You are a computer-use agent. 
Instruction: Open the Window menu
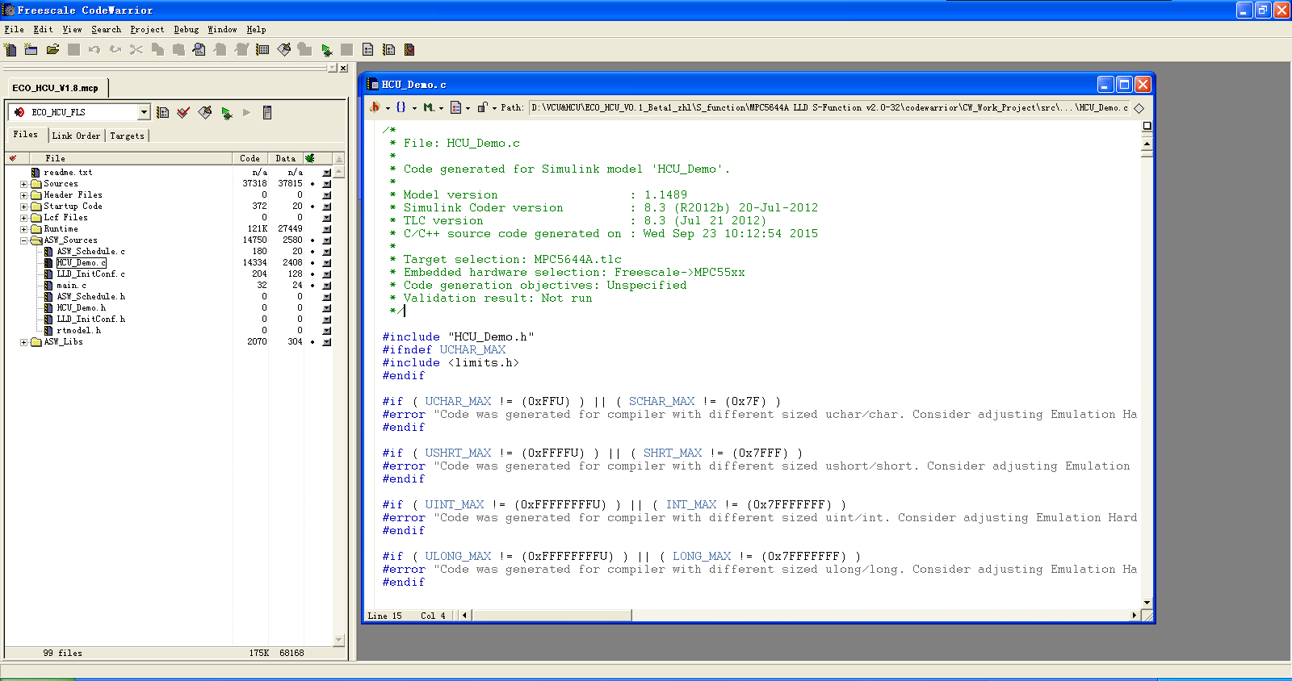[222, 30]
